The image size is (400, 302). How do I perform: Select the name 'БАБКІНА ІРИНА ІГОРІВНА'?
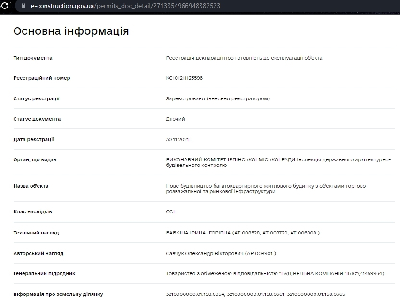tap(198, 233)
